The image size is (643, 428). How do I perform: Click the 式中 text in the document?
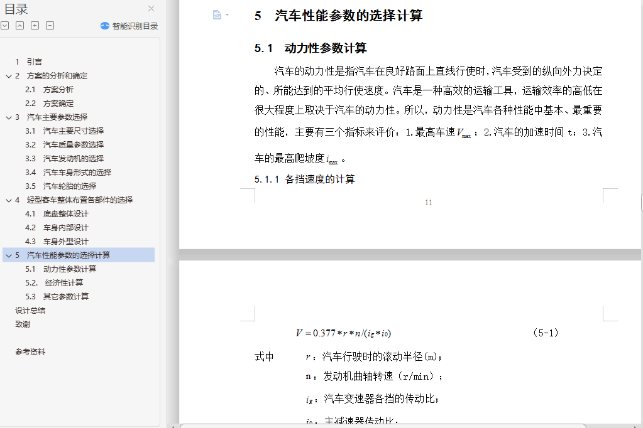coord(264,357)
